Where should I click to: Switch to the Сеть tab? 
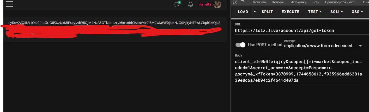(x=316, y=2)
